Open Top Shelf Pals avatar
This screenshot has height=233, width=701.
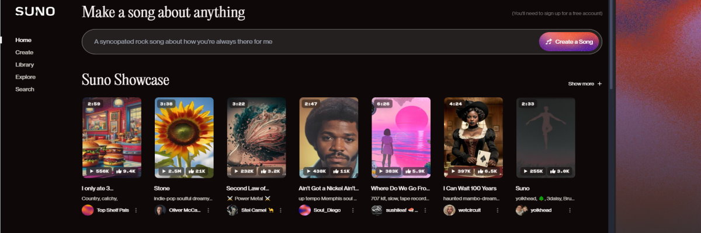pyautogui.click(x=88, y=210)
